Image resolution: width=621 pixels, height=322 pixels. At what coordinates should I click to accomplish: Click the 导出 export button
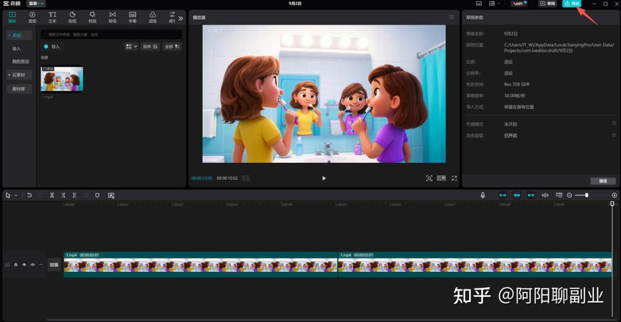tap(572, 3)
